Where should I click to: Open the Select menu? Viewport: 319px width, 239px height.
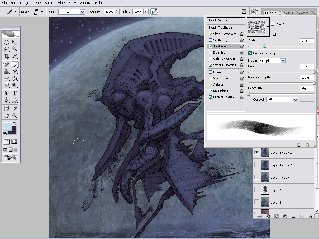[50, 3]
